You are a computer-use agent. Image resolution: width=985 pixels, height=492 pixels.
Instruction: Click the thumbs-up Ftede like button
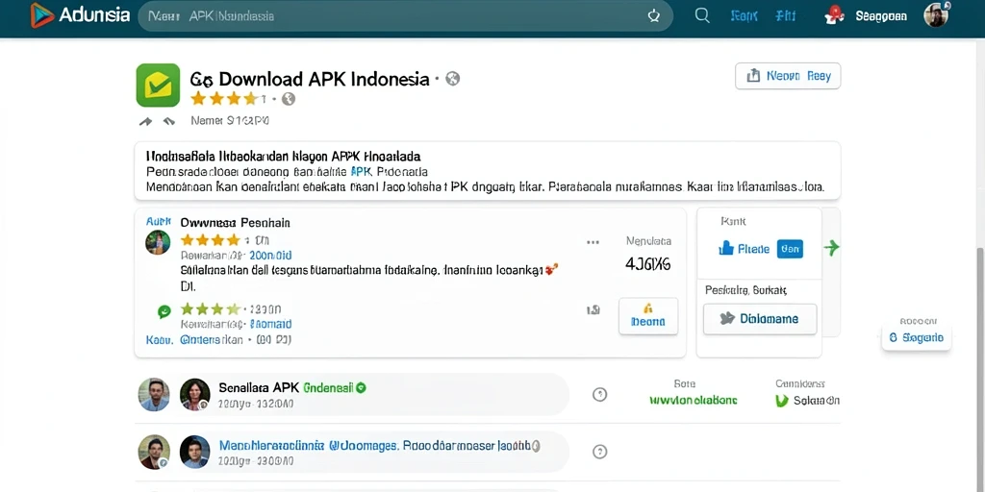(x=744, y=249)
